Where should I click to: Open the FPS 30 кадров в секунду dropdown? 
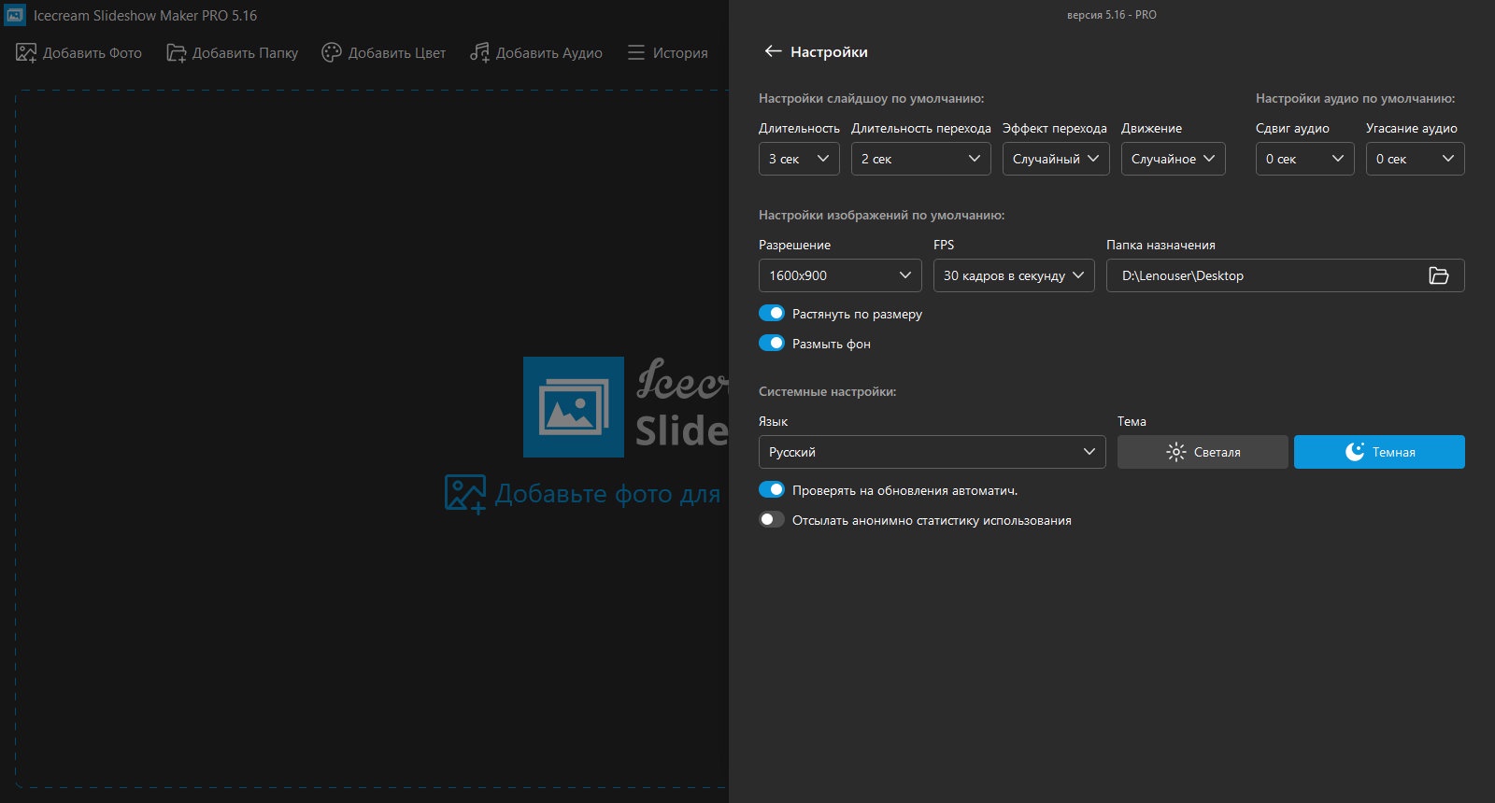1014,275
